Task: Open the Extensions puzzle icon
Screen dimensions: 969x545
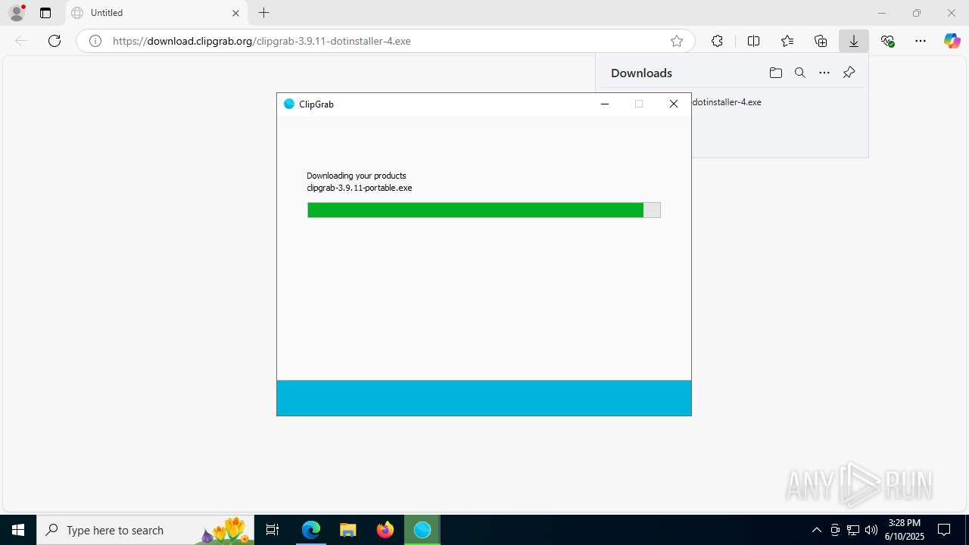Action: click(x=717, y=41)
